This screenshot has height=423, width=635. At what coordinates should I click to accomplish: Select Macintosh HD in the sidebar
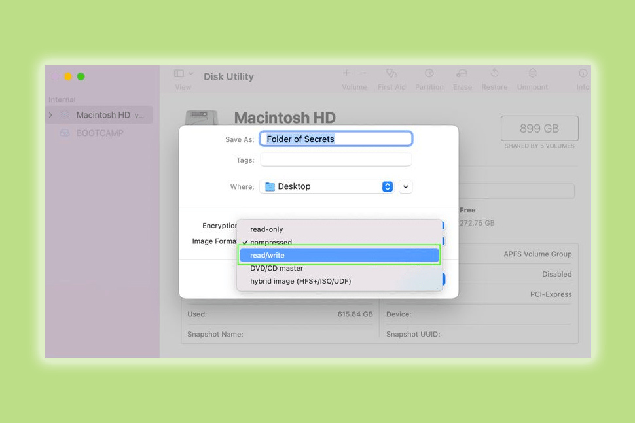pyautogui.click(x=100, y=115)
